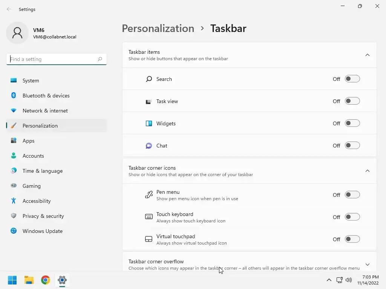Go back to Personalization via breadcrumb
This screenshot has width=386, height=289.
point(158,28)
